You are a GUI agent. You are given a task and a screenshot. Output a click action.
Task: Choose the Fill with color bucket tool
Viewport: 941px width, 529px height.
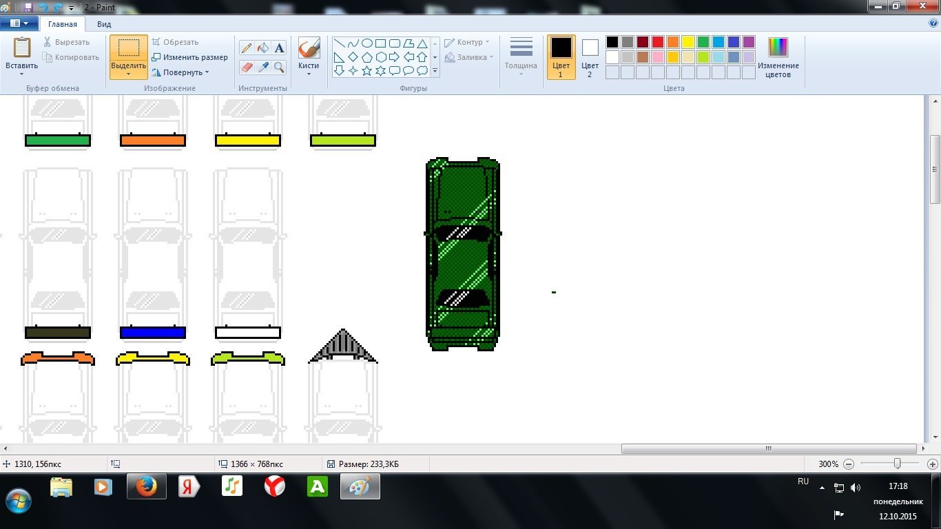point(262,48)
